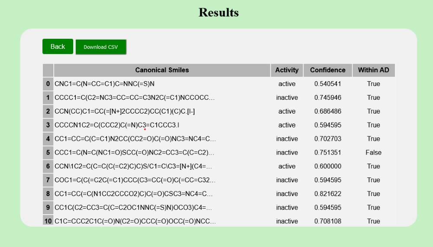Click the inactive label in row 1
Screen dimensions: 433x247
coord(287,98)
